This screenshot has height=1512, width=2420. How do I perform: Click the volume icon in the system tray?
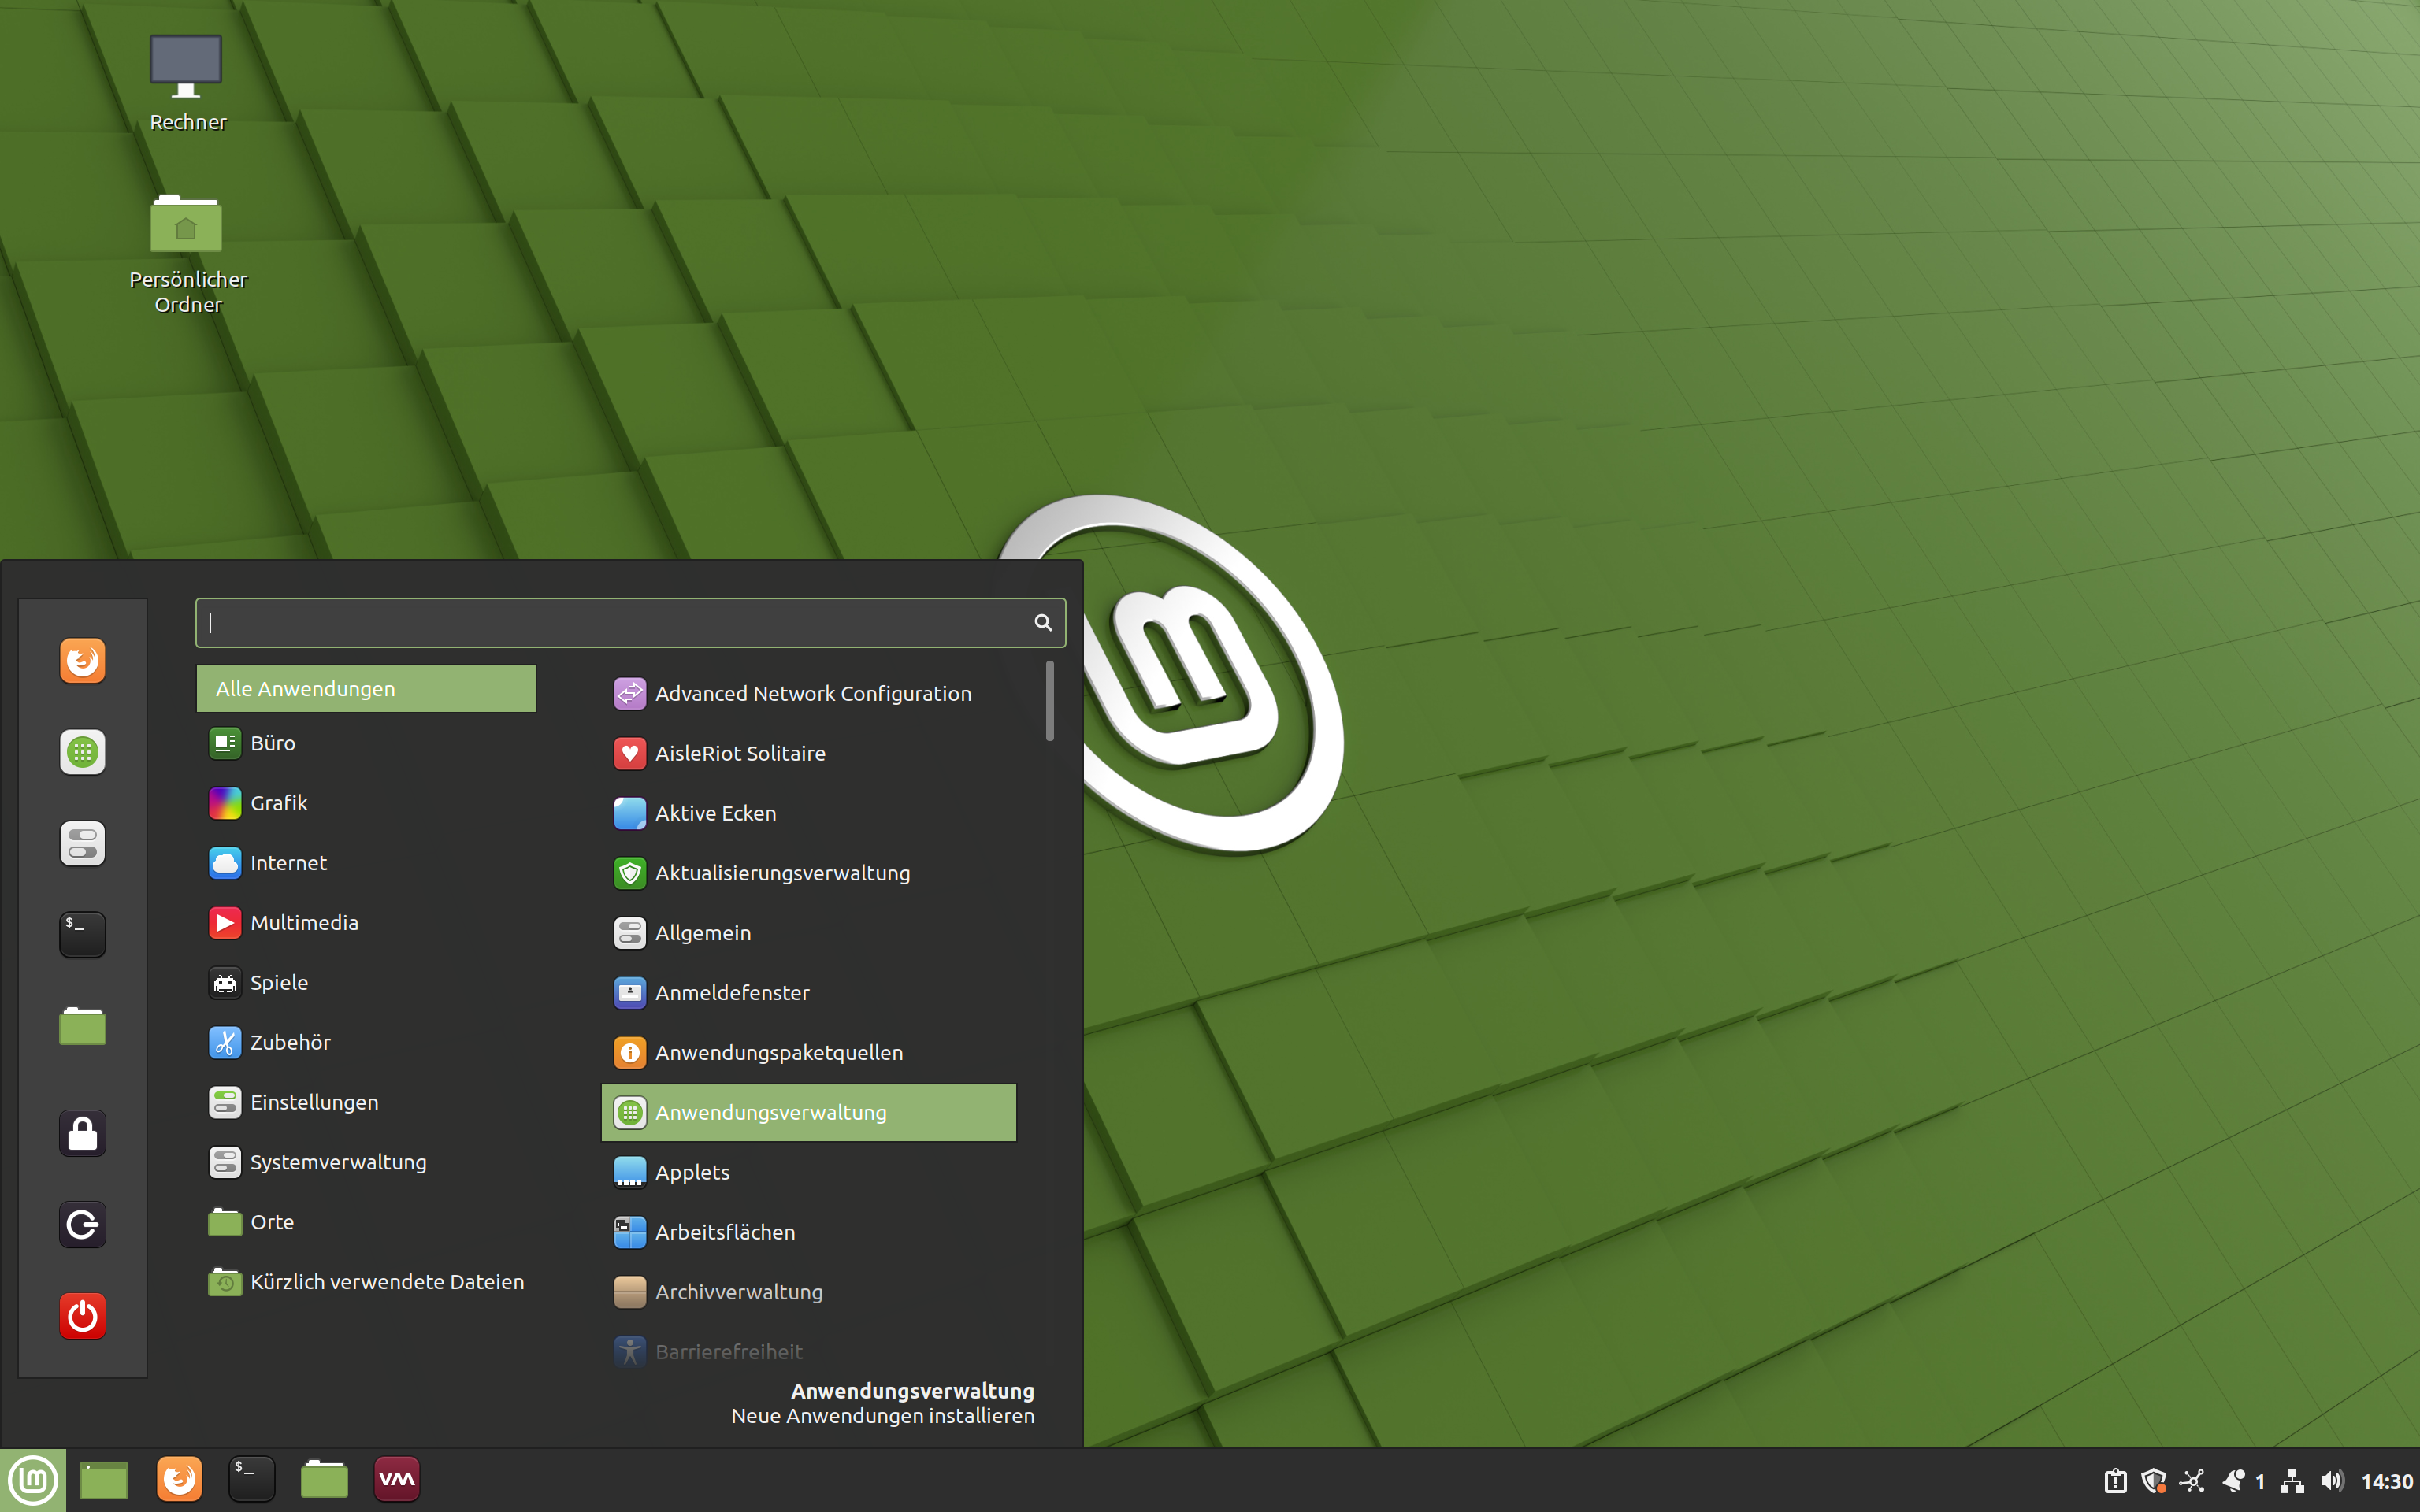(2332, 1481)
